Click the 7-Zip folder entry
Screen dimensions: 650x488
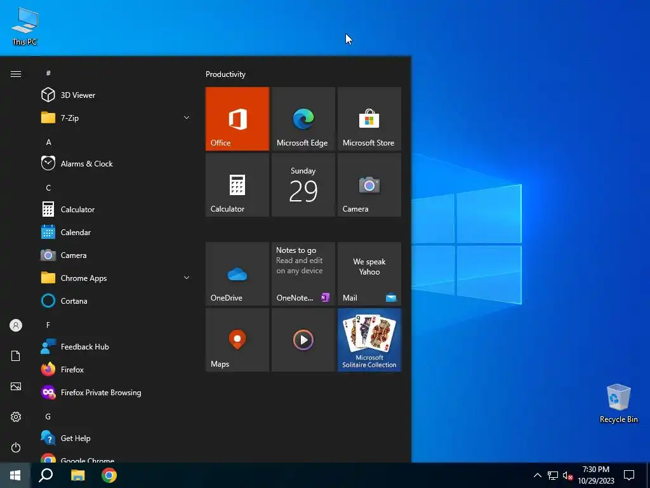pyautogui.click(x=116, y=118)
